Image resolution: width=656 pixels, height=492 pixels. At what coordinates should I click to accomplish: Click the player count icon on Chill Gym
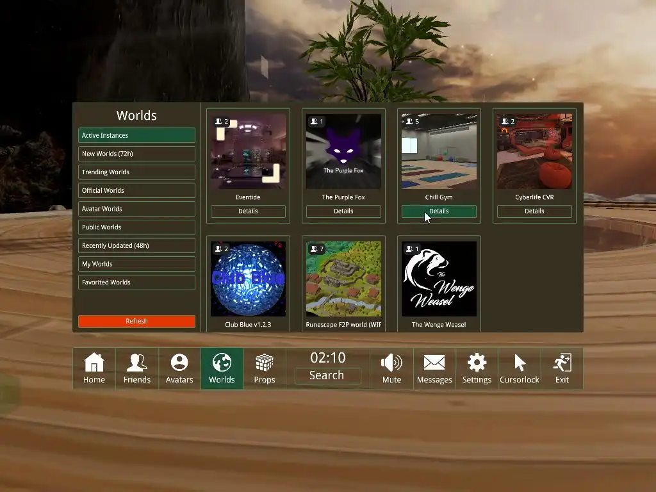[x=409, y=121]
